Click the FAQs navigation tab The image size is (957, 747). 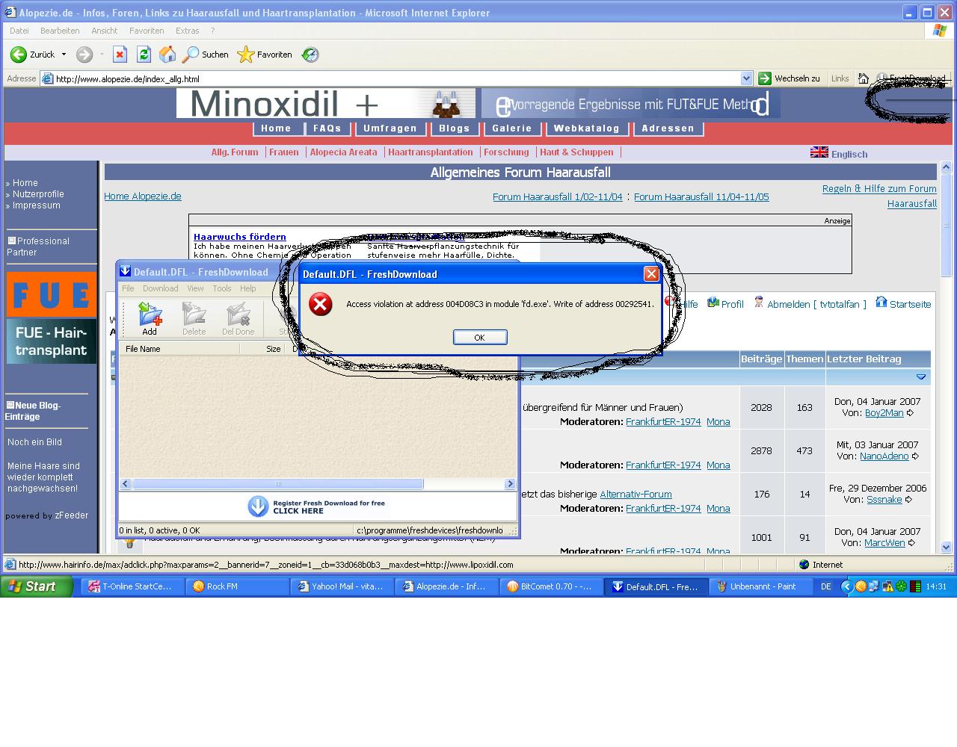(x=327, y=128)
